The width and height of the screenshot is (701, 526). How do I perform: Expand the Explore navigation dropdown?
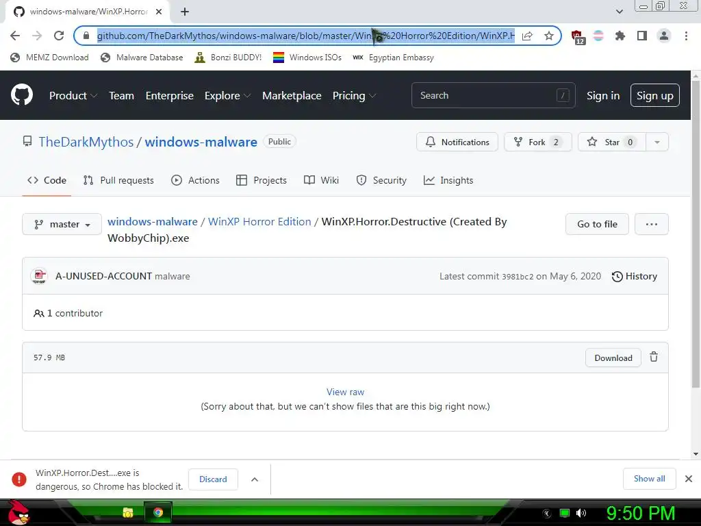pyautogui.click(x=227, y=96)
